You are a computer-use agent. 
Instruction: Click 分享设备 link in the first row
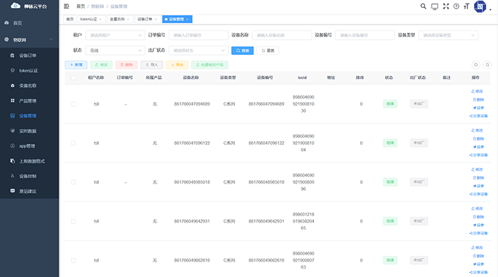[x=479, y=117]
